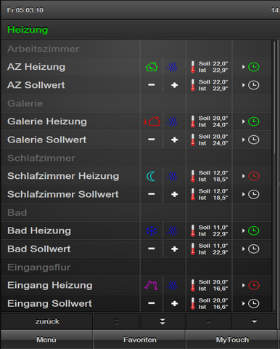280x349 pixels.
Task: Open the MyTouch tab
Action: tap(232, 340)
